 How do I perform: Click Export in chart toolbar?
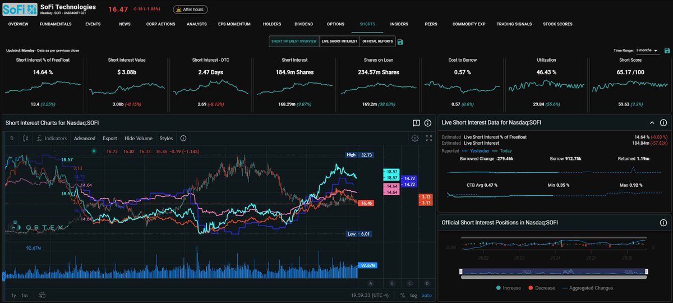click(x=110, y=138)
